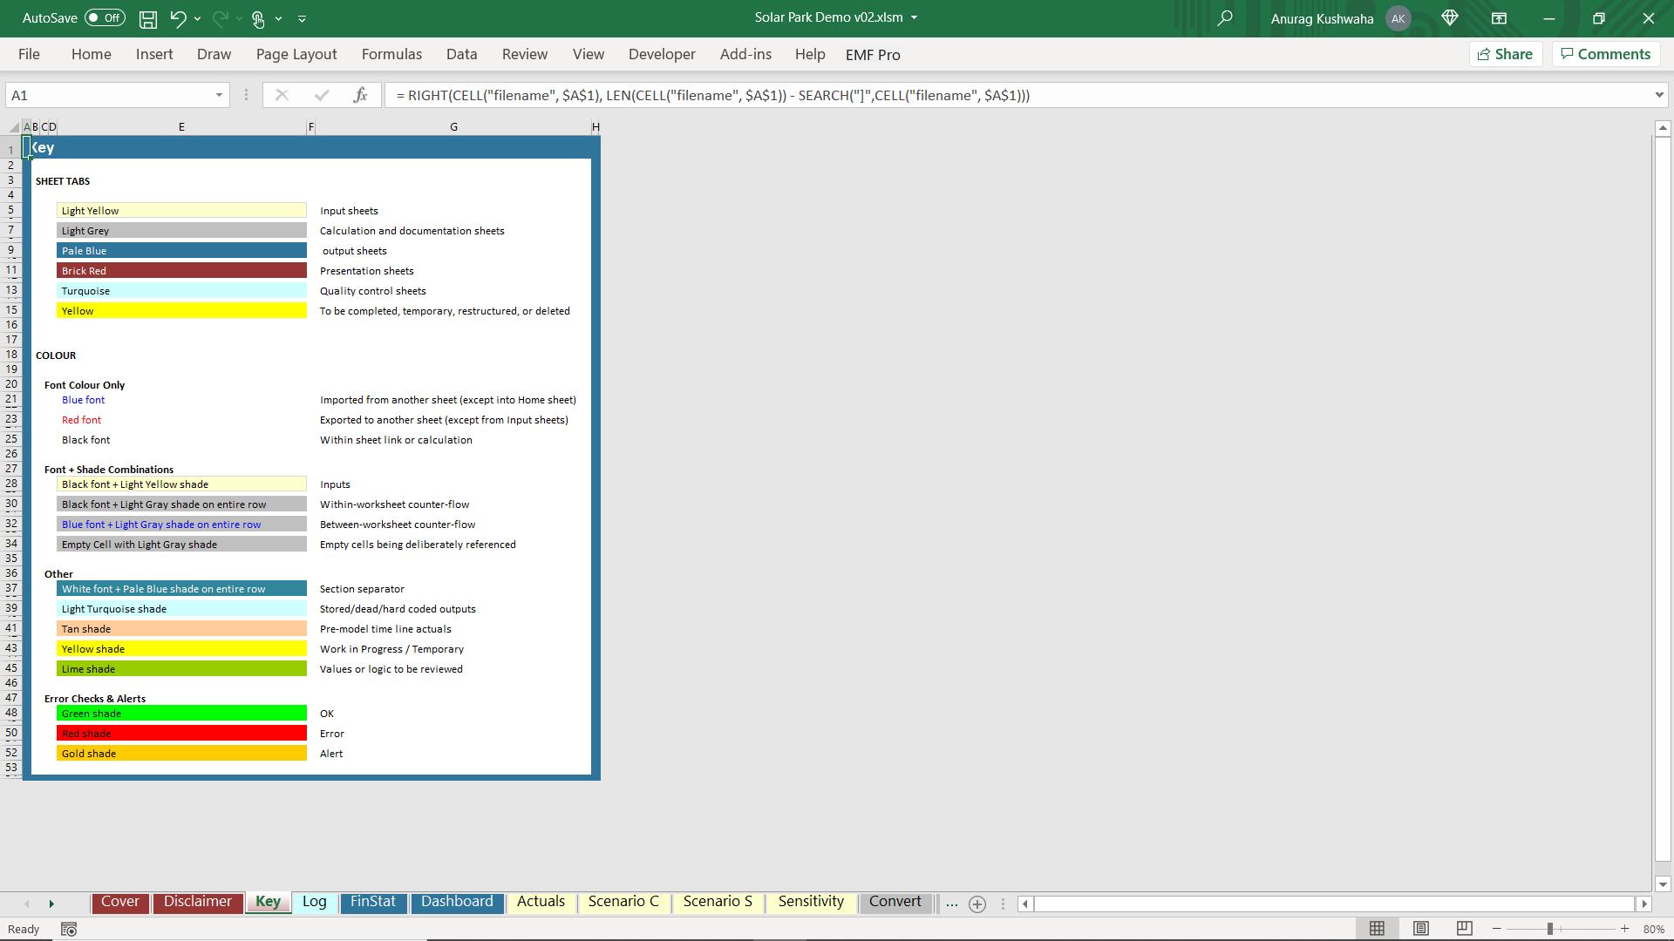Open the Search magnifier in title bar
This screenshot has width=1674, height=941.
point(1225,18)
